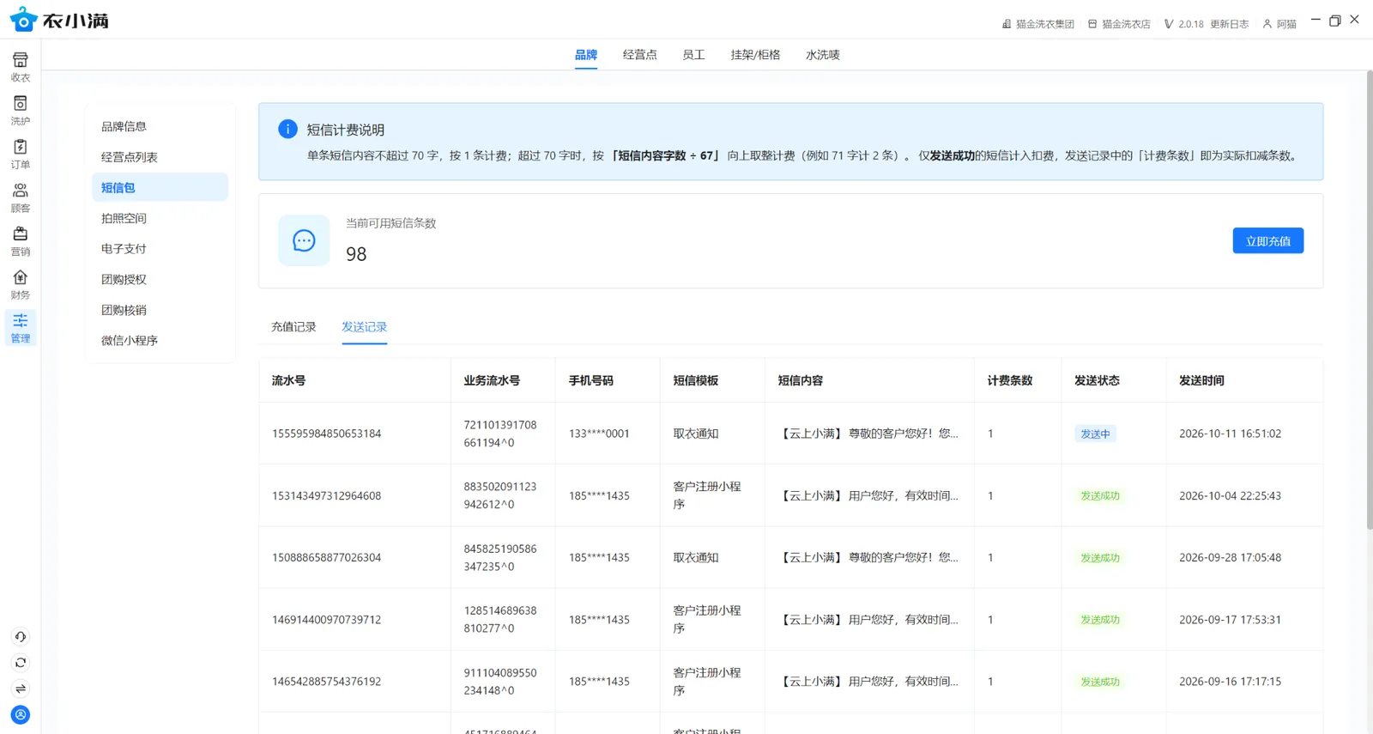
Task: Switch to the 经营点 top tab
Action: click(x=640, y=55)
